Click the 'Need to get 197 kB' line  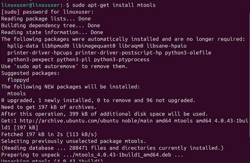[x=49, y=107]
